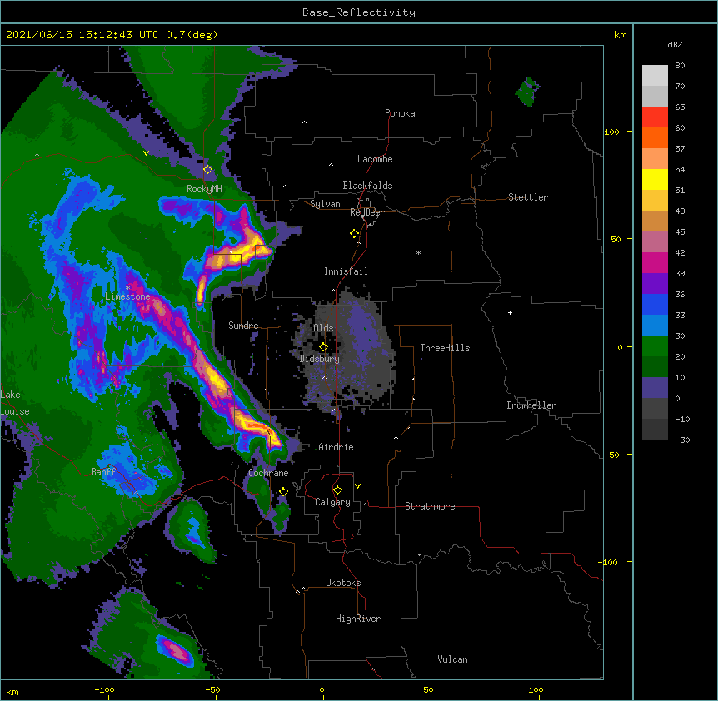Select the -10 dBZ dark gray legend swatch

655,430
